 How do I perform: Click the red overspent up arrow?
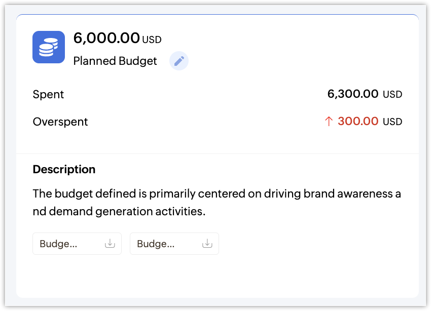[329, 122]
